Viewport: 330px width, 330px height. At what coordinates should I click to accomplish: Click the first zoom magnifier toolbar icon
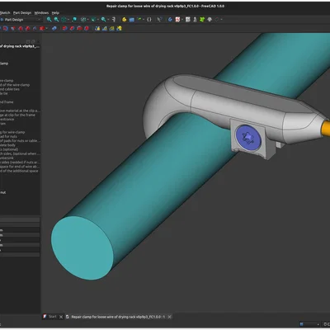49,20
